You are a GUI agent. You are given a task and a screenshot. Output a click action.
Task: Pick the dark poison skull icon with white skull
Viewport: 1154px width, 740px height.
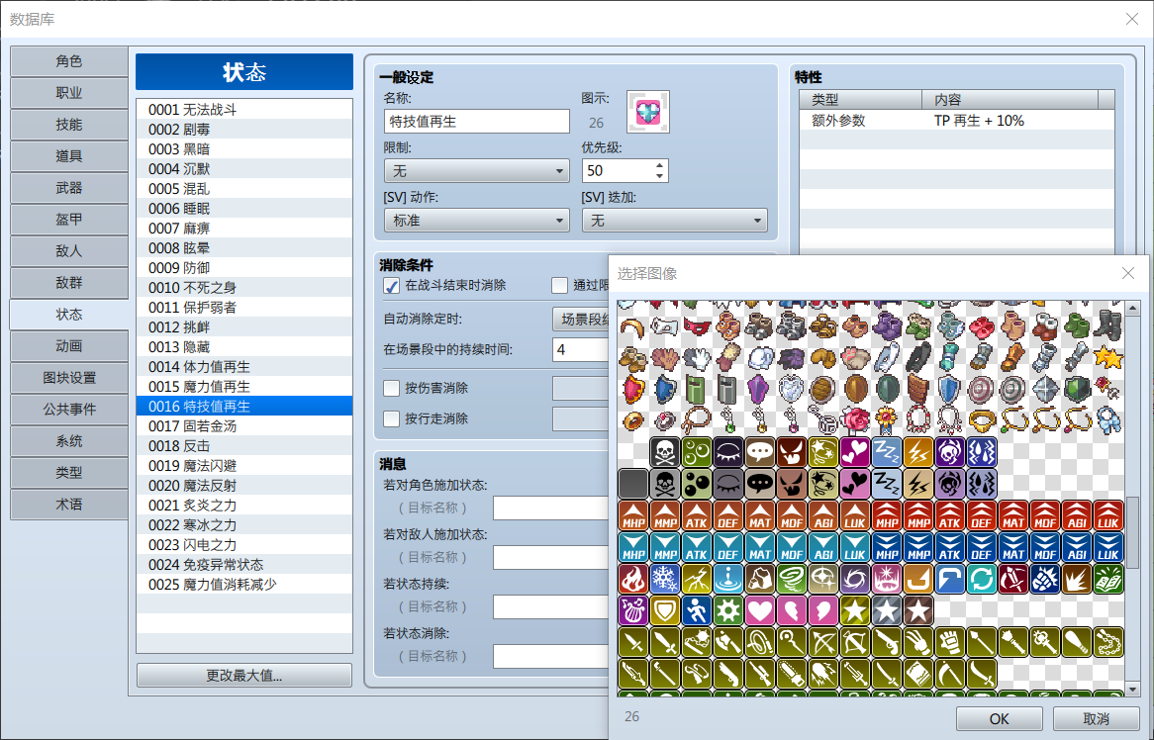coord(664,452)
